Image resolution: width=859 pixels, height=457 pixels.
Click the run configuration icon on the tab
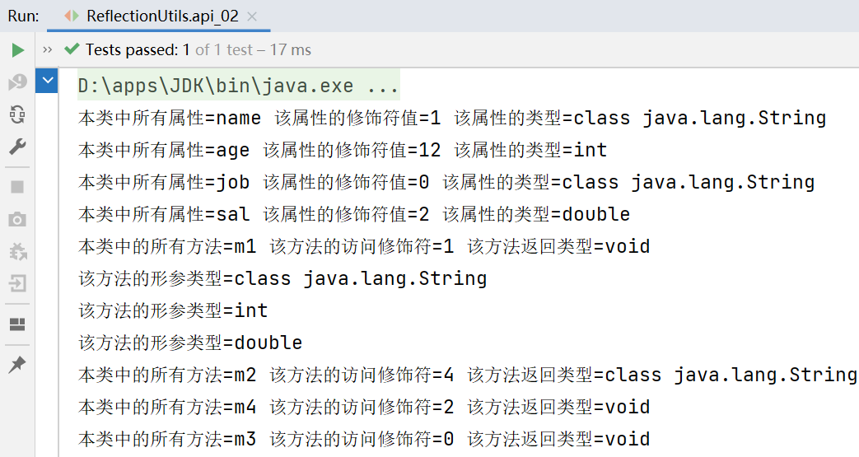72,16
